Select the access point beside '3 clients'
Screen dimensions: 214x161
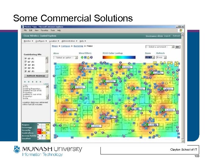(120, 67)
